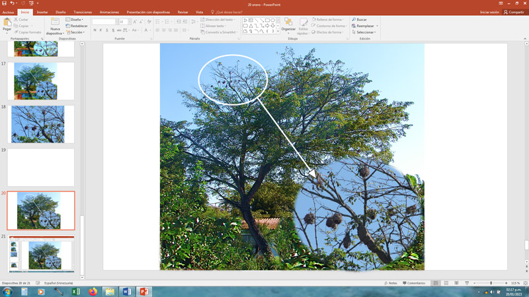
Task: Open Contorno de forma dropdown
Action: coord(329,26)
